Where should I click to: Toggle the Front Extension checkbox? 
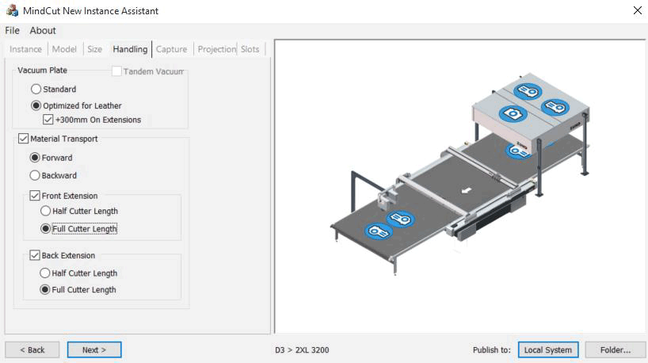point(35,196)
